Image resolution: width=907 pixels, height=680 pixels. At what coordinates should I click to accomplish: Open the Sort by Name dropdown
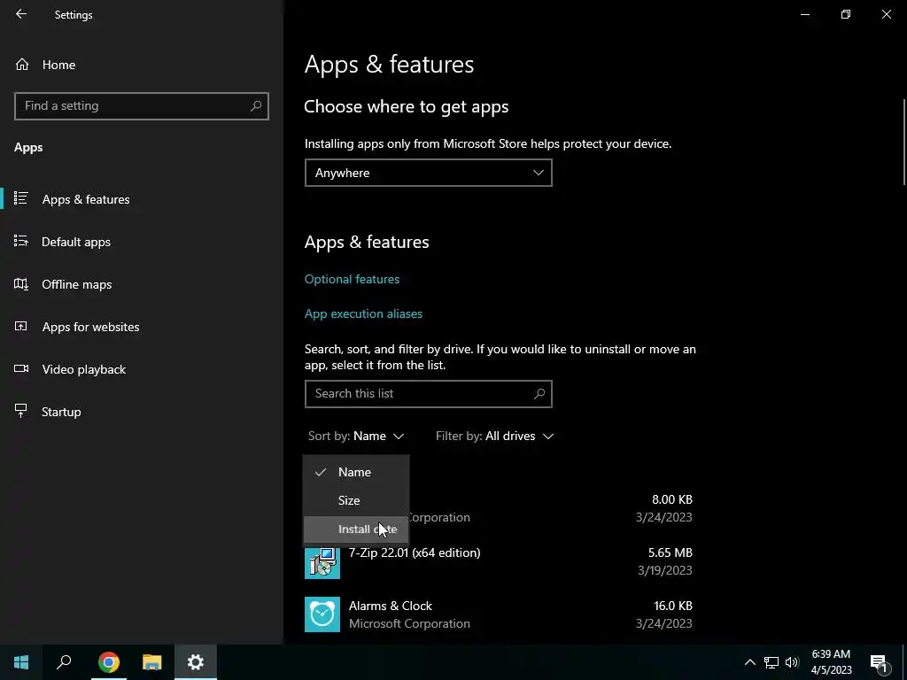coord(356,436)
